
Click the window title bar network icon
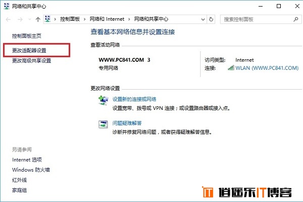click(7, 6)
